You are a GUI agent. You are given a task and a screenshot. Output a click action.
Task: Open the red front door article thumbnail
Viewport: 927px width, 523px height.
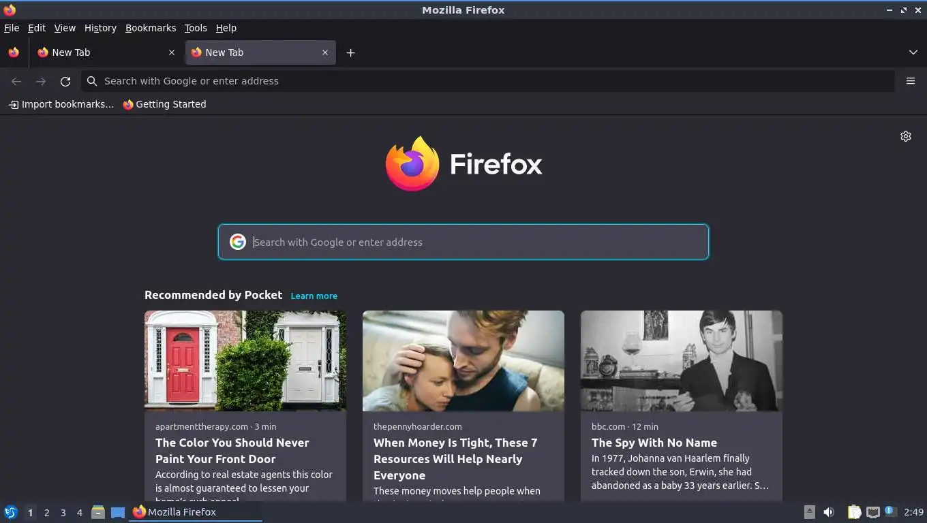click(245, 361)
